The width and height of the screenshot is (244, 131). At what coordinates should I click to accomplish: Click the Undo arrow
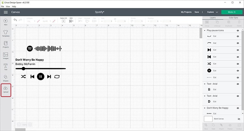tap(15, 20)
